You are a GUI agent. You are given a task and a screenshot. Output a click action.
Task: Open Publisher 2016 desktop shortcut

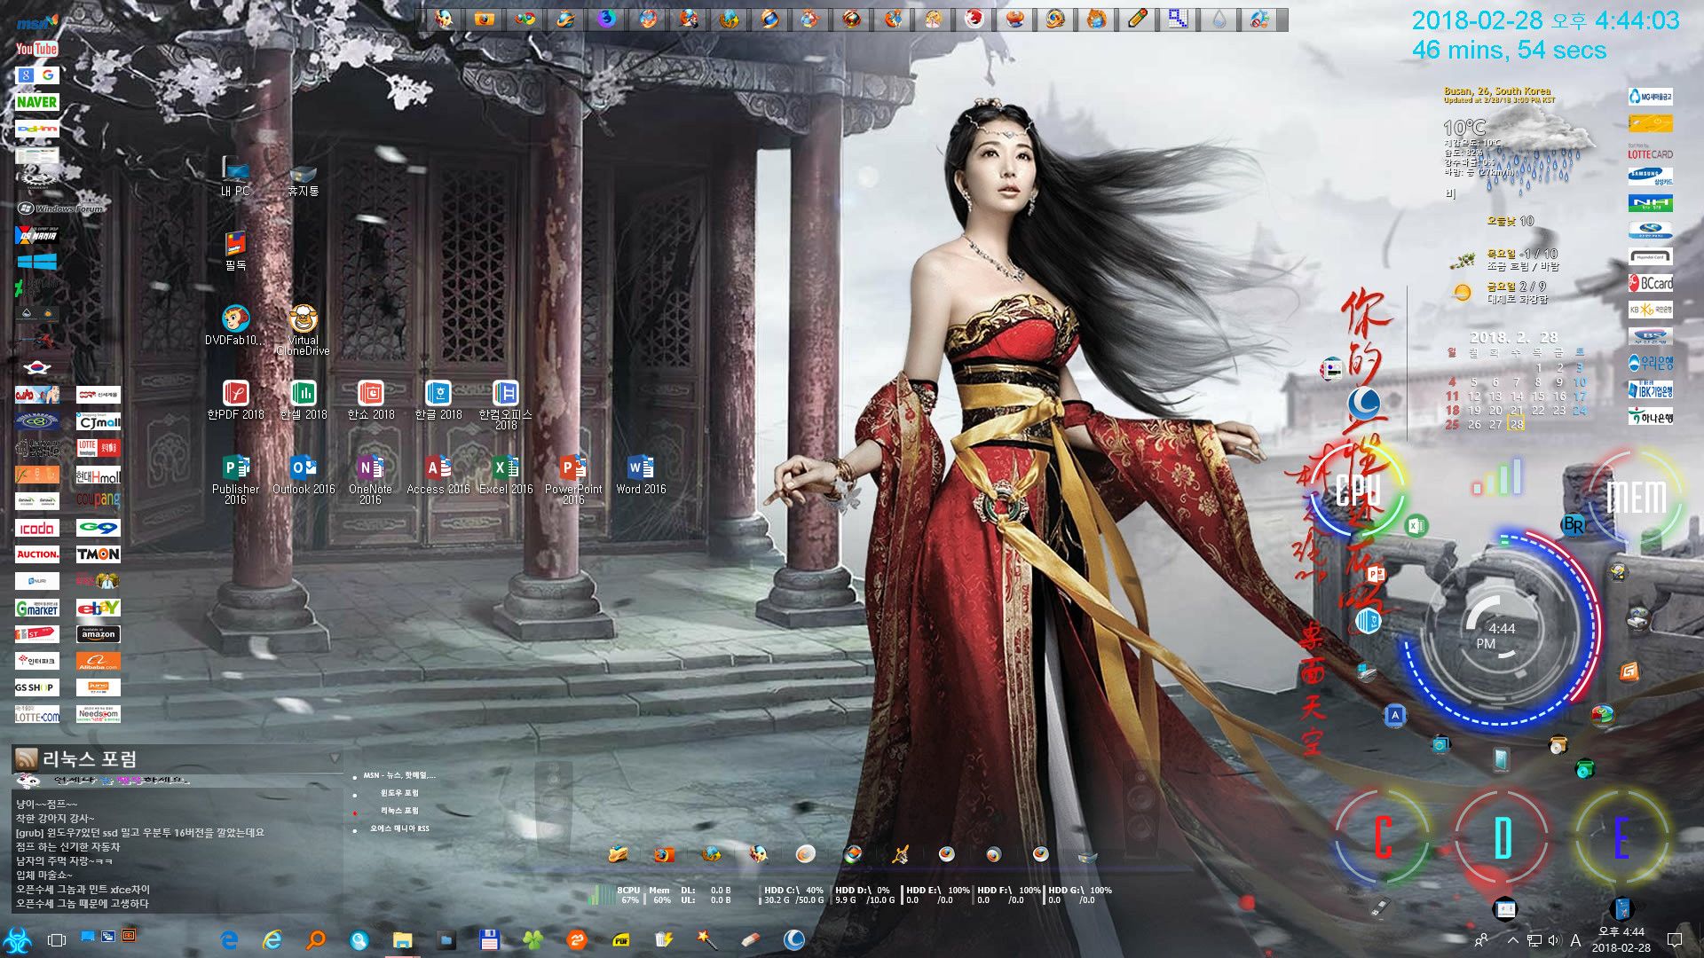click(x=235, y=479)
